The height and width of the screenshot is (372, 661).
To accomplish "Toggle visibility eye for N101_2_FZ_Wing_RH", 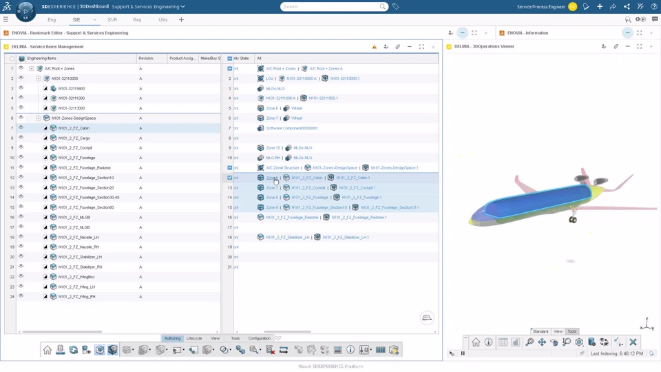I will click(x=21, y=296).
